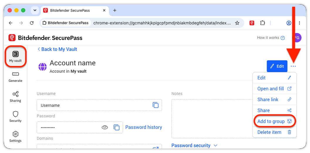Show the hidden password with eye icon
The height and width of the screenshot is (153, 310).
105,127
